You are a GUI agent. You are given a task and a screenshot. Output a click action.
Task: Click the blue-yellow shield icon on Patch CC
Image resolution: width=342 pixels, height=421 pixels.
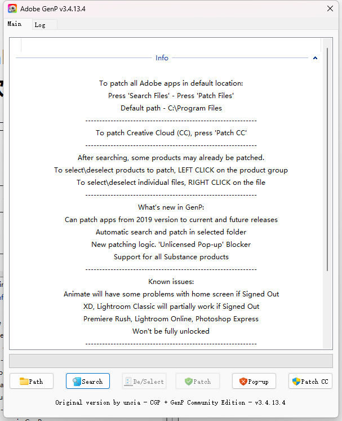click(x=296, y=382)
